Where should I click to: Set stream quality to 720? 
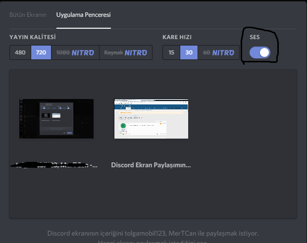tap(41, 52)
